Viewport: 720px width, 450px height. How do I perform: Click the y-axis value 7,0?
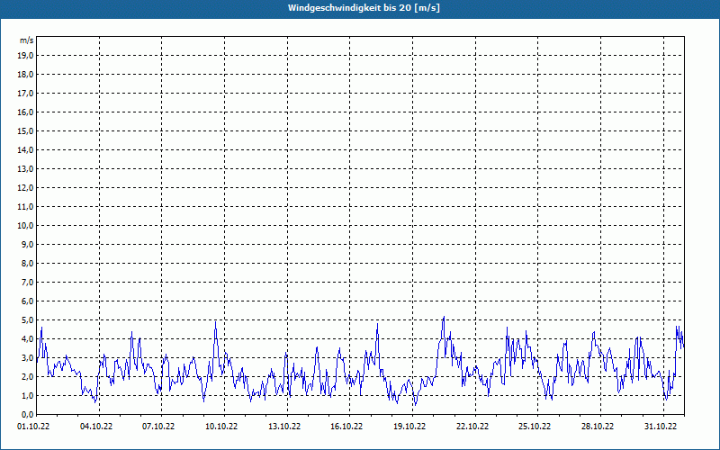click(27, 282)
